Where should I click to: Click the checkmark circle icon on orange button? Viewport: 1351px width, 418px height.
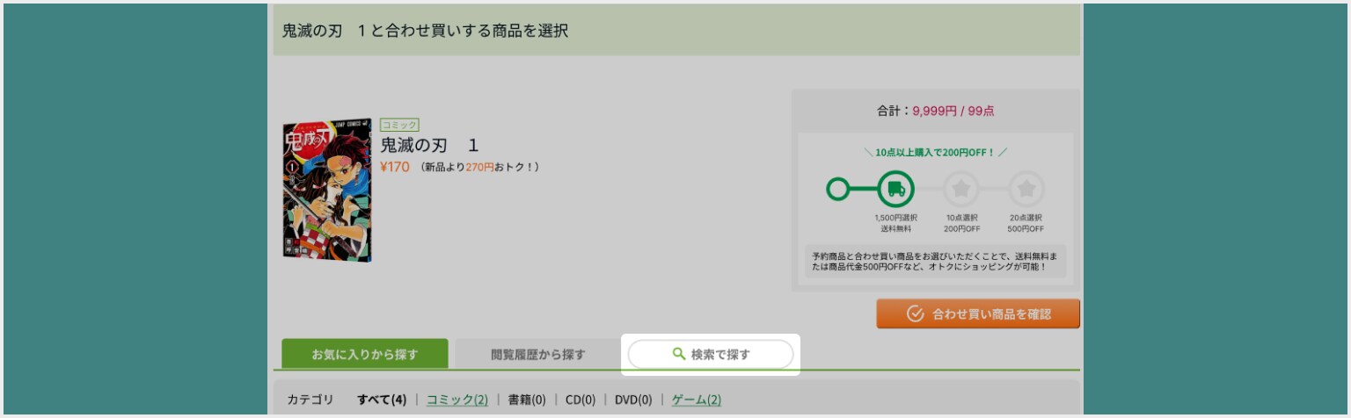915,313
